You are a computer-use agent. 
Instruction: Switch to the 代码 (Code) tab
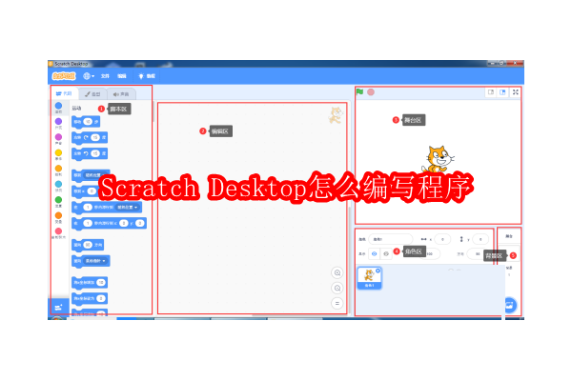pos(64,93)
